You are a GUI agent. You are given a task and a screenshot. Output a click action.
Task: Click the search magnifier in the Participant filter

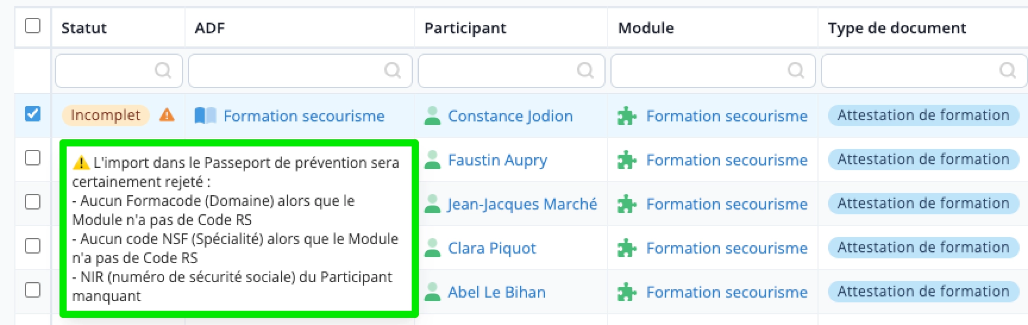pyautogui.click(x=585, y=71)
